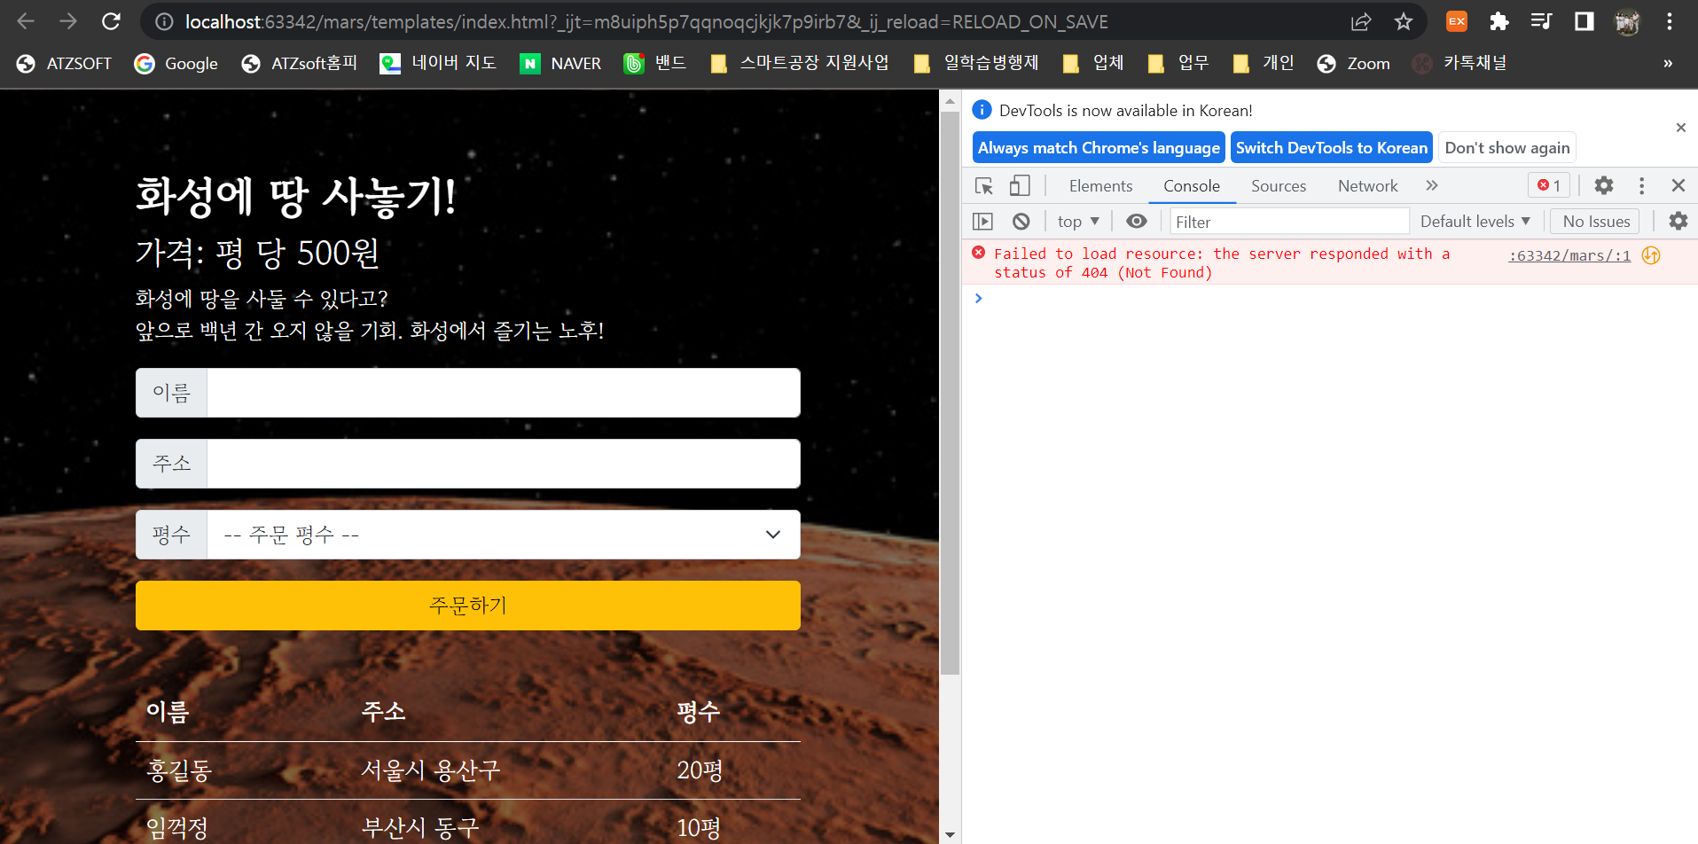The height and width of the screenshot is (844, 1698).
Task: Click Always match Chrome's language button
Action: pyautogui.click(x=1099, y=148)
